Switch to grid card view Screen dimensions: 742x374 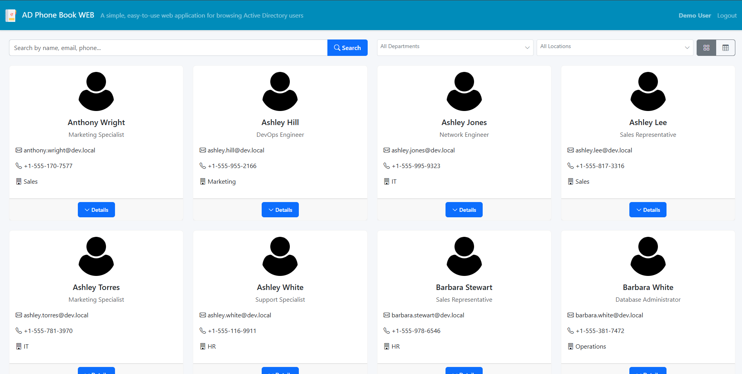[x=706, y=48]
